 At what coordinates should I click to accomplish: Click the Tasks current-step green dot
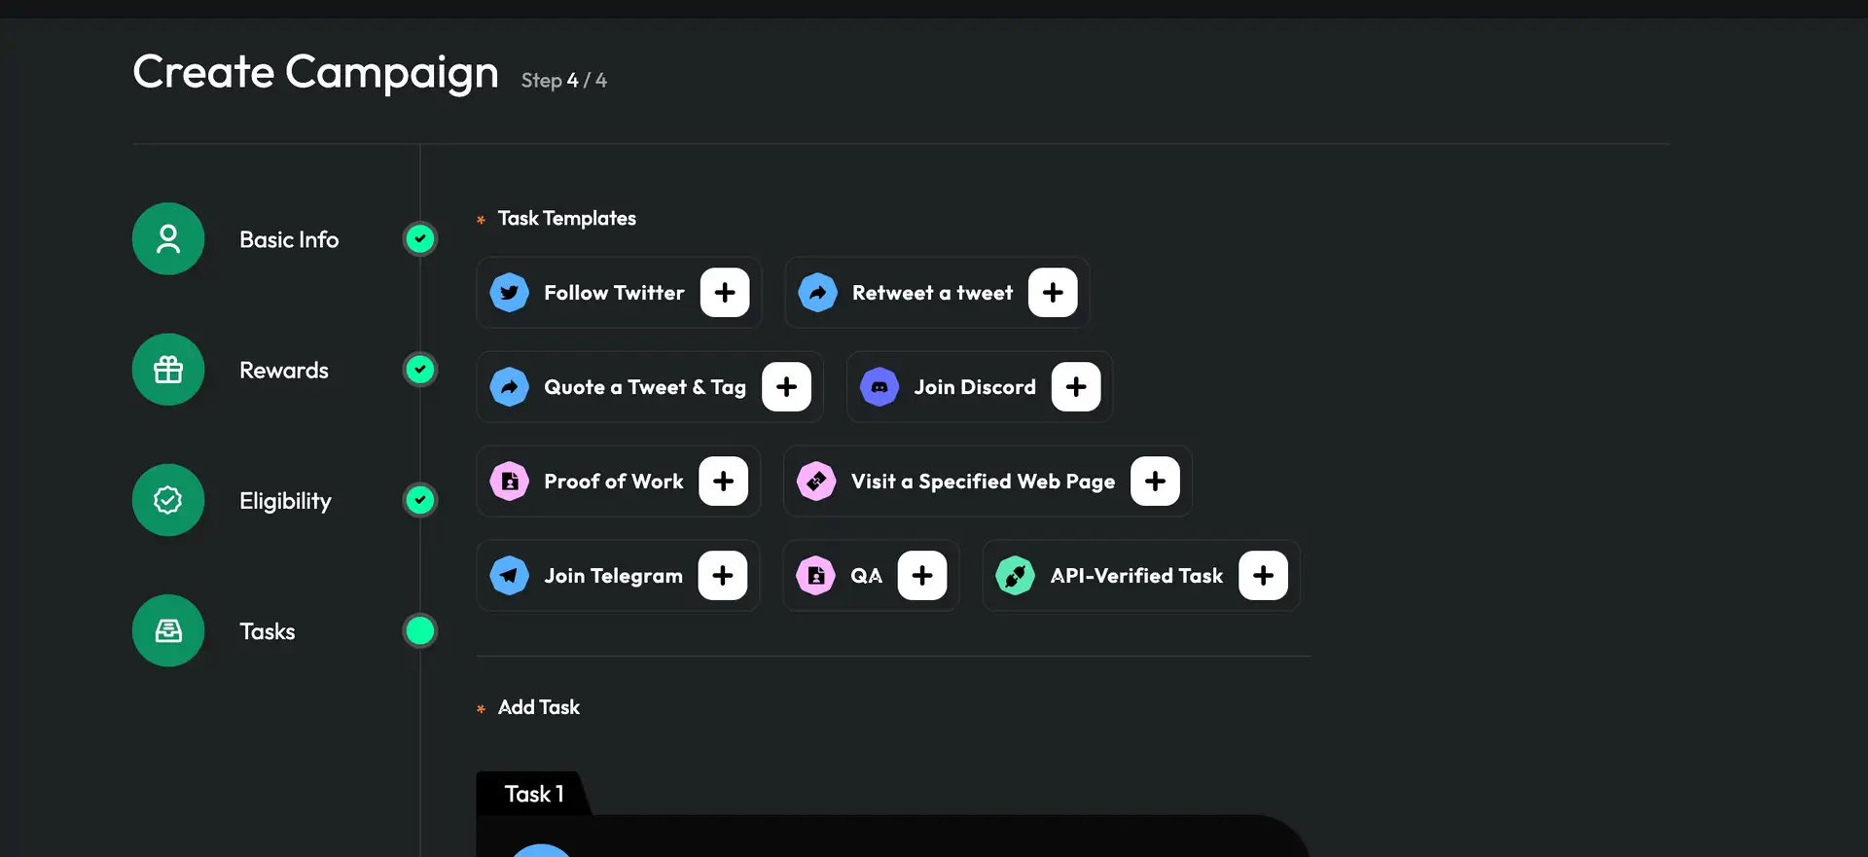tap(420, 631)
